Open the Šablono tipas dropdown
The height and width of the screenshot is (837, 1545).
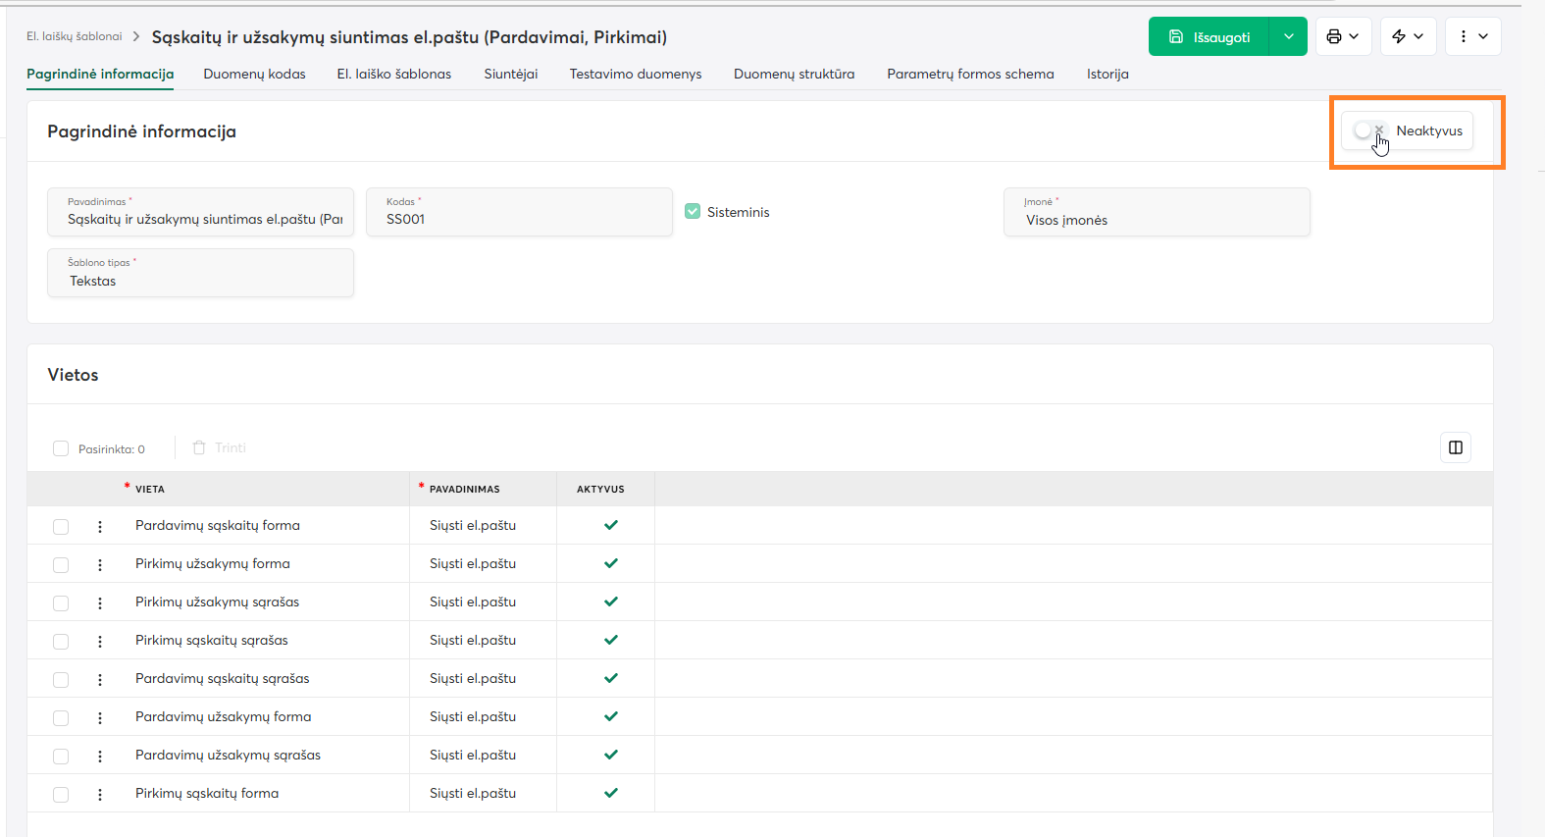click(200, 274)
